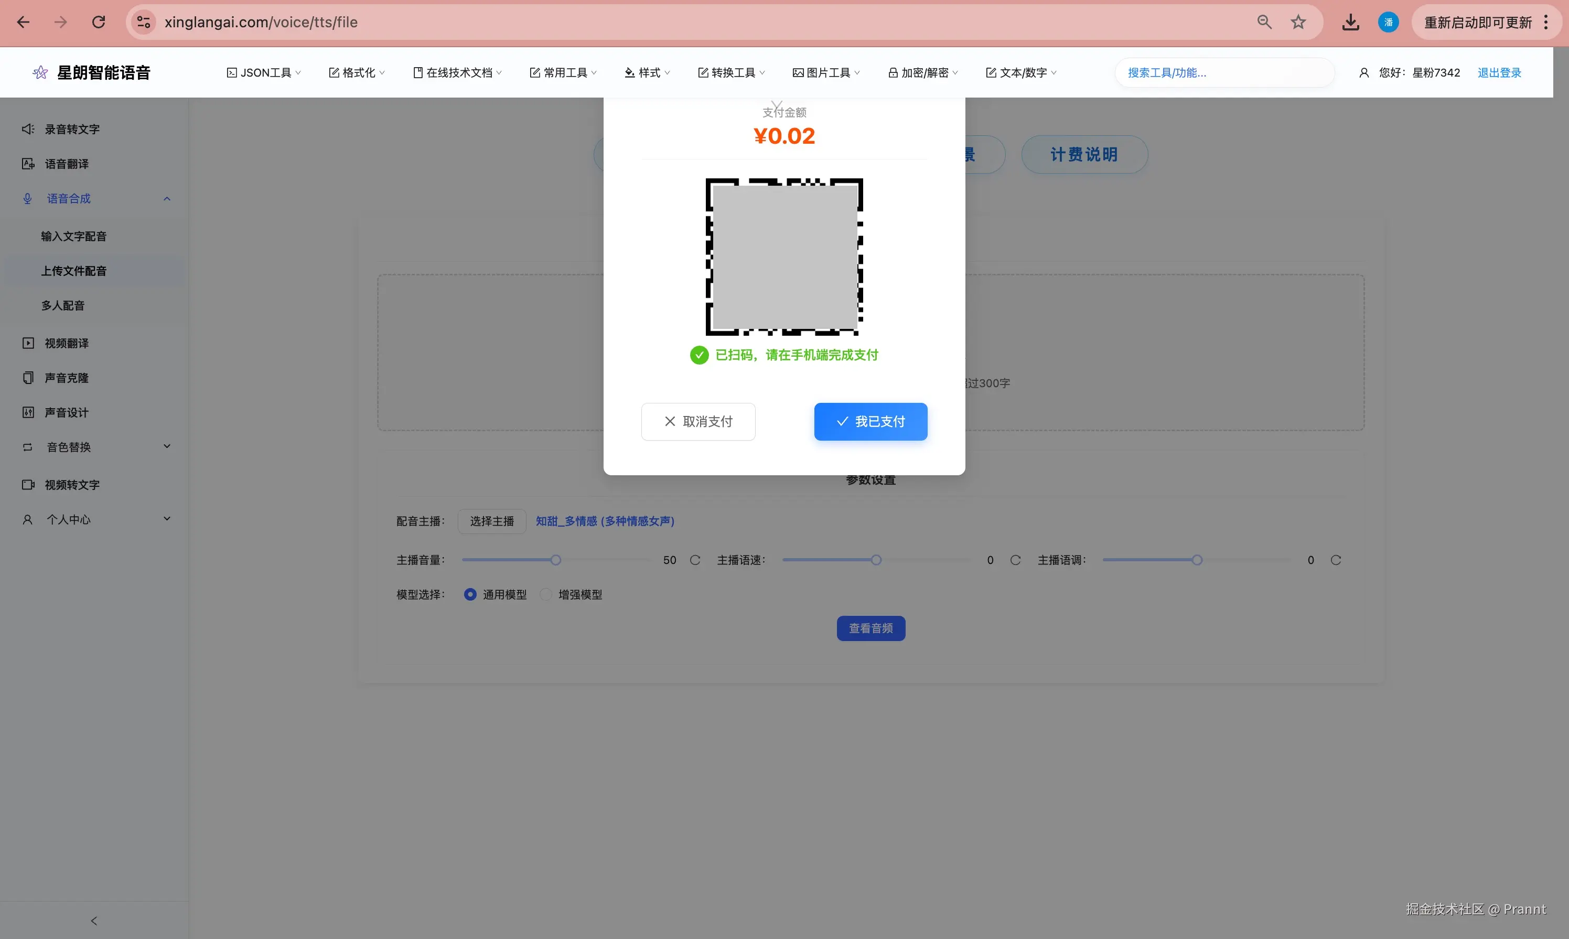1569x939 pixels.
Task: Select the 通用模型 radio button
Action: click(470, 594)
